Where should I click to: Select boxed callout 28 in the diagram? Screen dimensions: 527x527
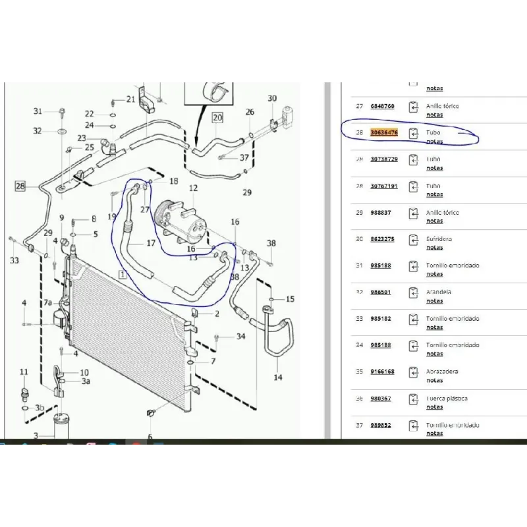[20, 187]
